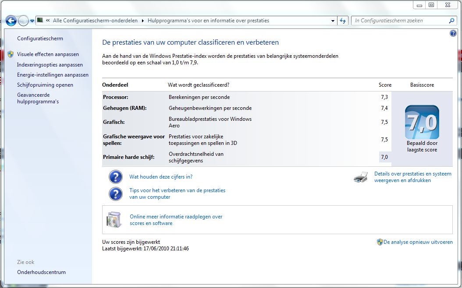Click shield icon beside 'De analyse opnieuw uitvoeren'
Image resolution: width=462 pixels, height=288 pixels.
(380, 242)
